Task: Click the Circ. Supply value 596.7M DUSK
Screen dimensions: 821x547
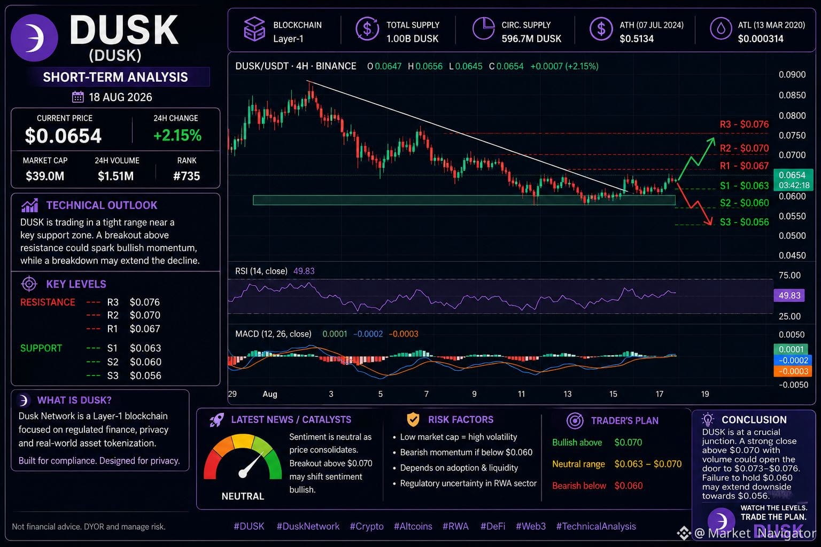Action: tap(531, 38)
